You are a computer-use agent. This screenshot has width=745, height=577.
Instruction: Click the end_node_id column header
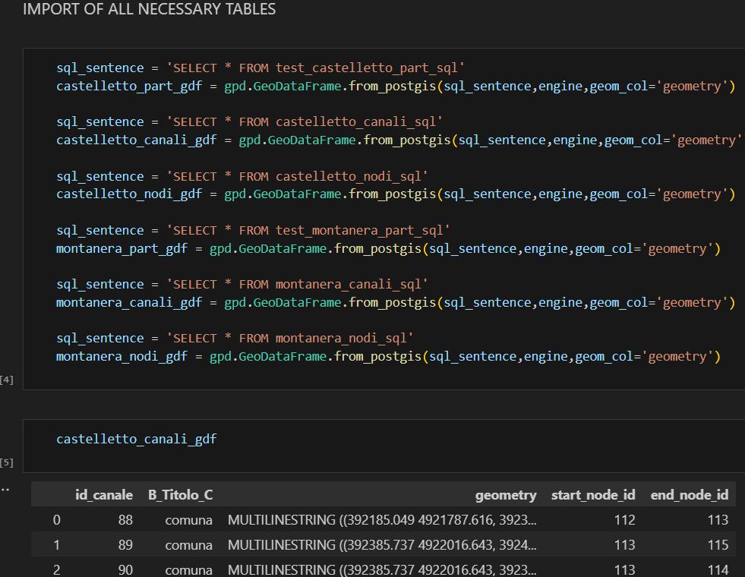pyautogui.click(x=689, y=495)
